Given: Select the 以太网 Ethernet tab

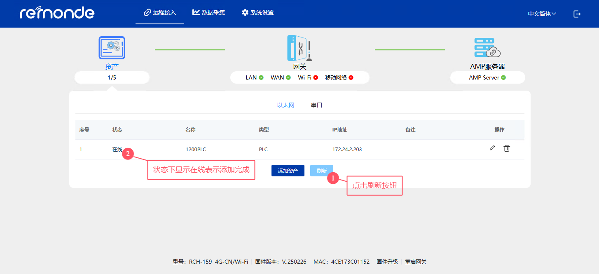Looking at the screenshot, I should [285, 105].
